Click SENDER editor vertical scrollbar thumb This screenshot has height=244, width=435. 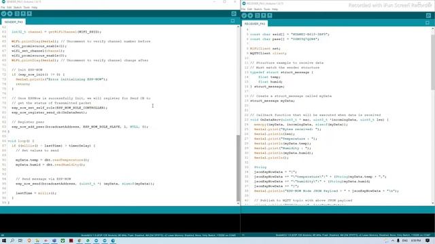(238, 168)
